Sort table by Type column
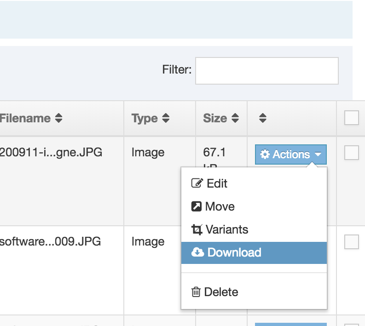365x326 pixels. [x=166, y=118]
